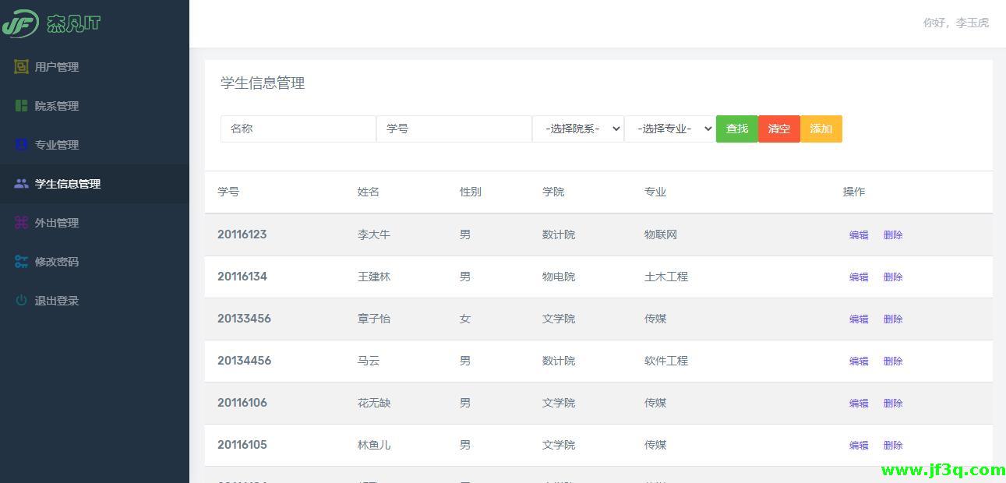1006x483 pixels.
Task: Switch to the 院系管理 section
Action: point(57,106)
